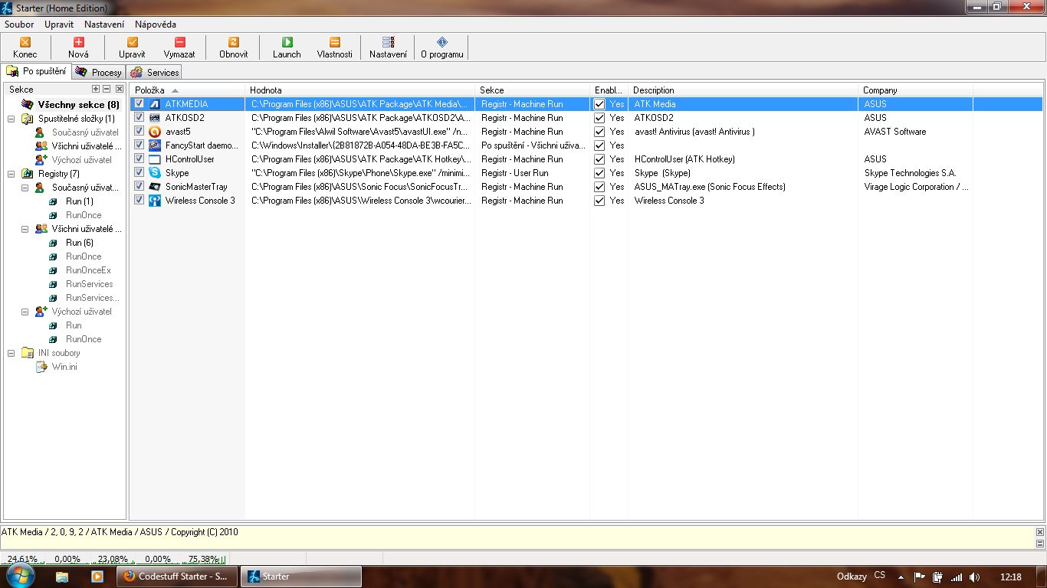Image resolution: width=1047 pixels, height=588 pixels.
Task: Click the Konec toolbar button
Action: (x=25, y=47)
